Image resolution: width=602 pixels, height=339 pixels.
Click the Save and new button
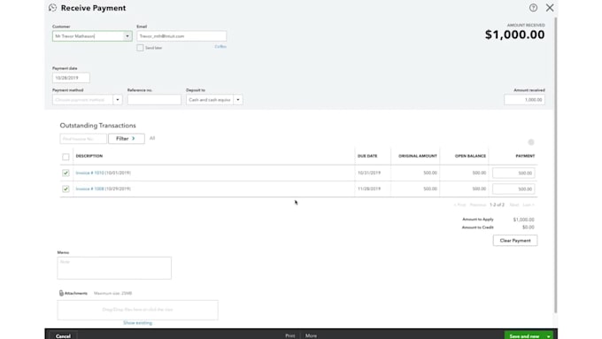pyautogui.click(x=524, y=336)
